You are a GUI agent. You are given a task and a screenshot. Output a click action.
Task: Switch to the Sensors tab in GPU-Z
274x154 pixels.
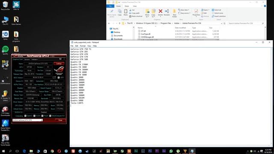click(27, 59)
